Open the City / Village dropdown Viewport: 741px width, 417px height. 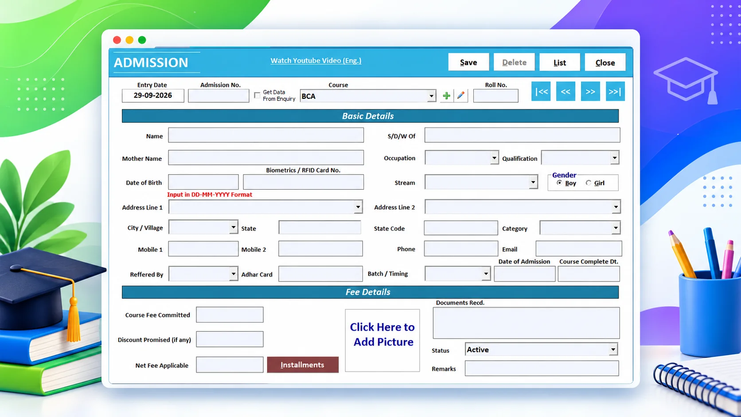(233, 227)
